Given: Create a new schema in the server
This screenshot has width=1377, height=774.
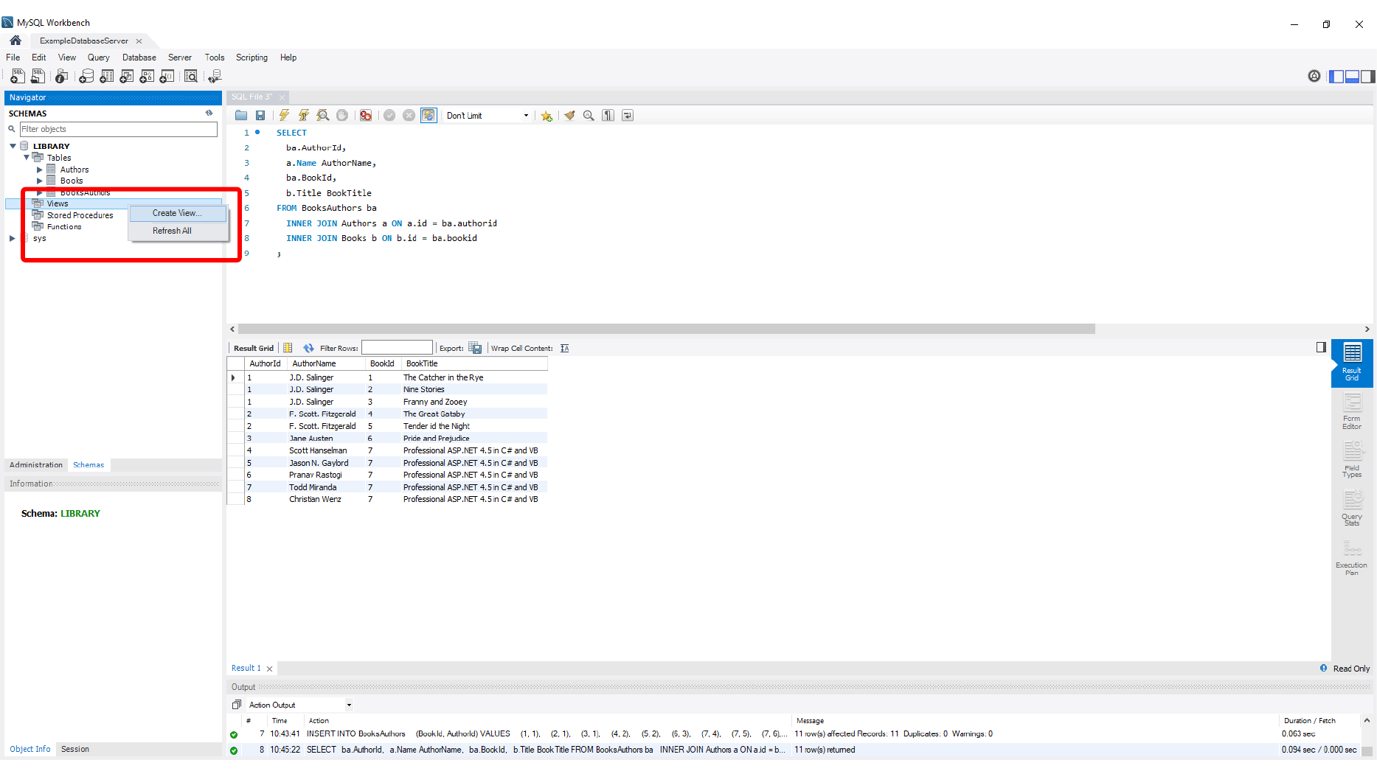Looking at the screenshot, I should tap(86, 76).
